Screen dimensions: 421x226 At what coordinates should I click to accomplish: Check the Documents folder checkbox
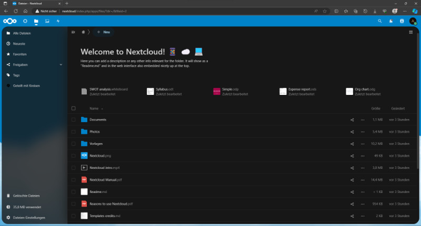74,120
